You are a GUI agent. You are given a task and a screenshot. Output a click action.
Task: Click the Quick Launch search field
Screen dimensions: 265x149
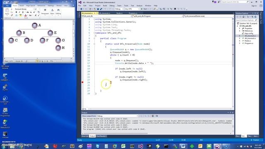pos(235,2)
